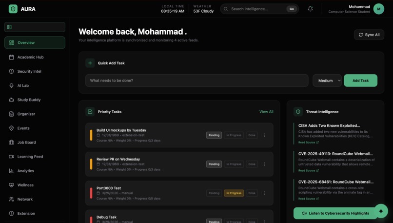The height and width of the screenshot is (223, 393).
Task: Open the Organizer page
Action: pos(35,114)
